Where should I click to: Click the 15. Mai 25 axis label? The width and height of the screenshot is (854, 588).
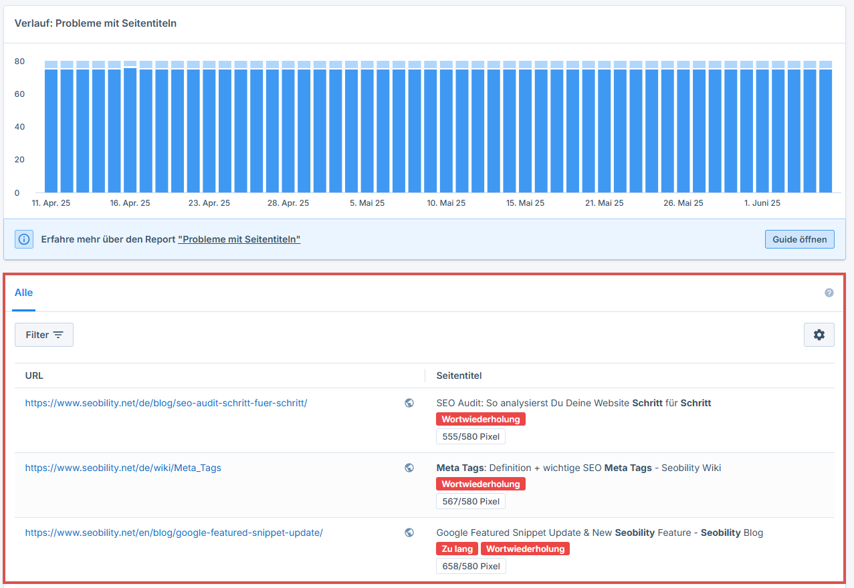point(526,202)
